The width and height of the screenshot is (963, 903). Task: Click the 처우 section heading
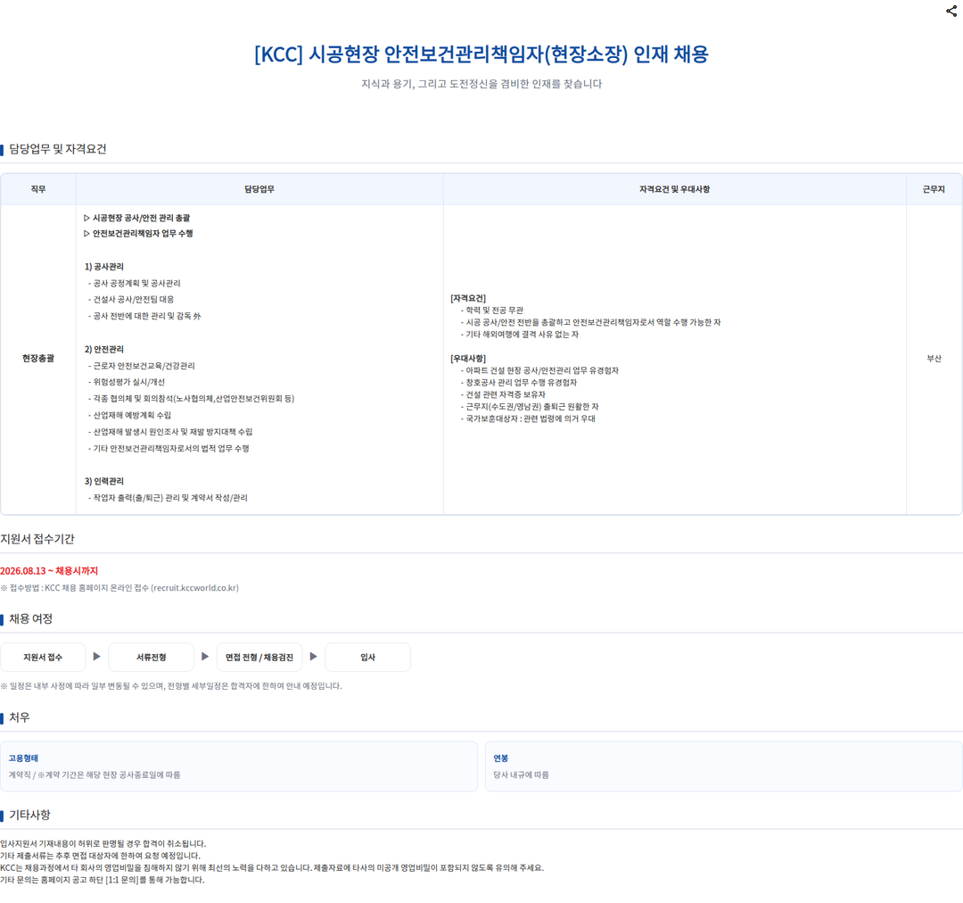(x=19, y=717)
